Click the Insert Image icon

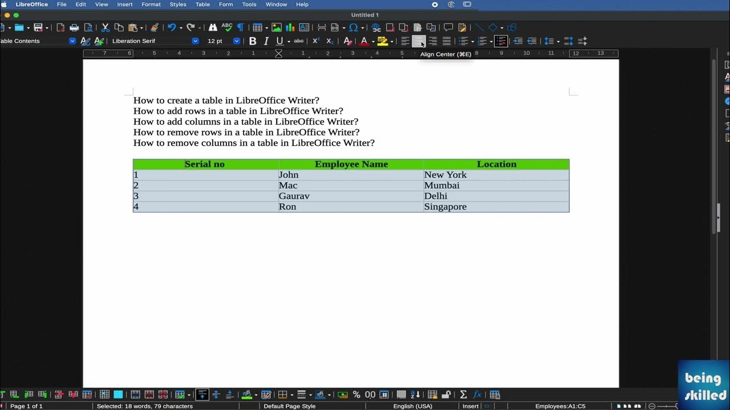click(277, 27)
